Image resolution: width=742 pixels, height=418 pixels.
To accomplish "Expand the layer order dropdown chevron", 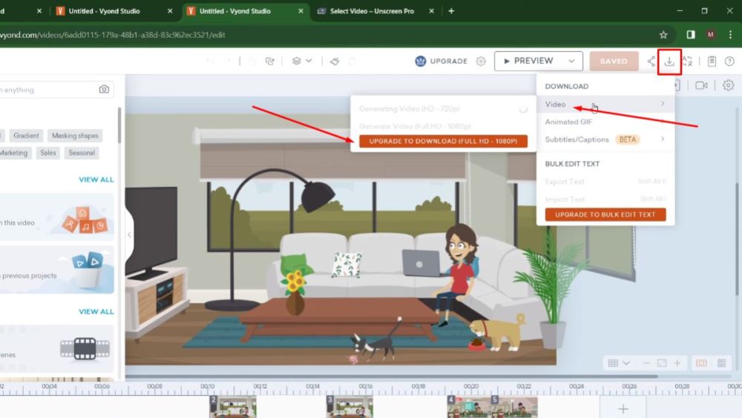I will click(309, 61).
